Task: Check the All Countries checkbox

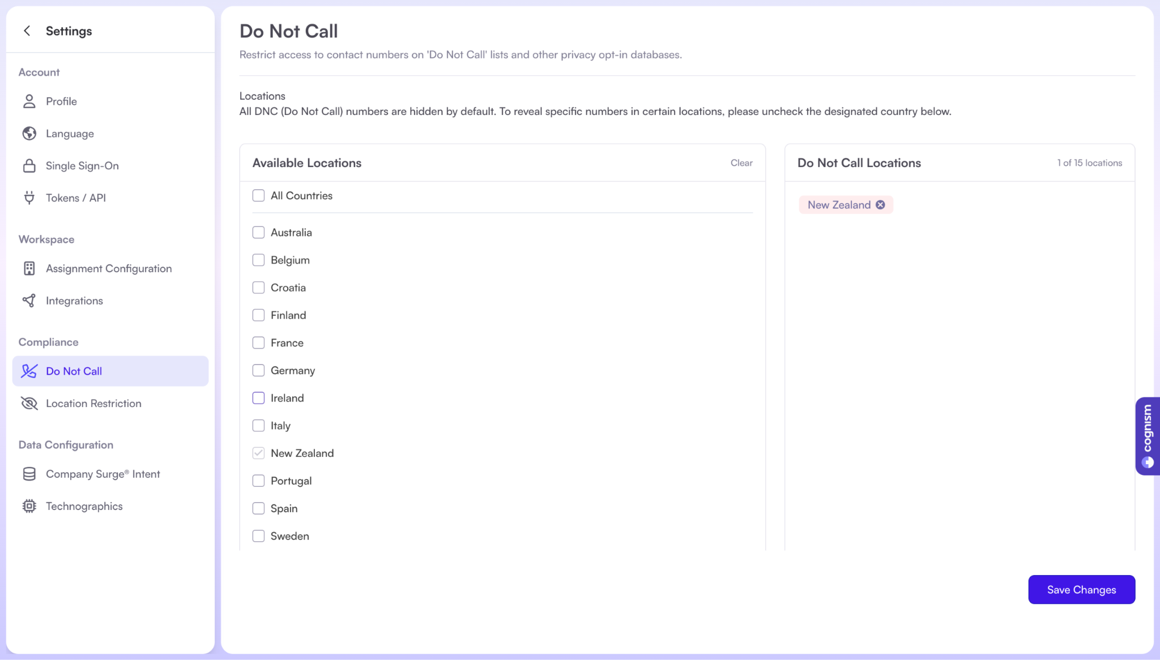Action: (258, 196)
